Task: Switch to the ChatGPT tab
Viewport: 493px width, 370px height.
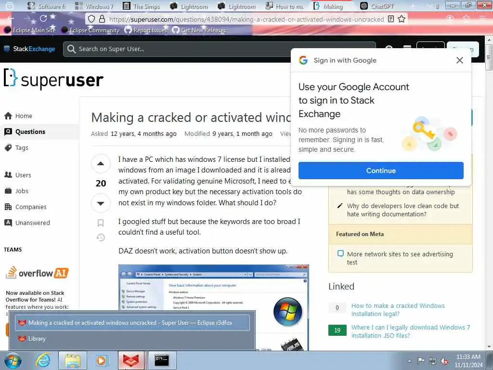Action: point(377,6)
